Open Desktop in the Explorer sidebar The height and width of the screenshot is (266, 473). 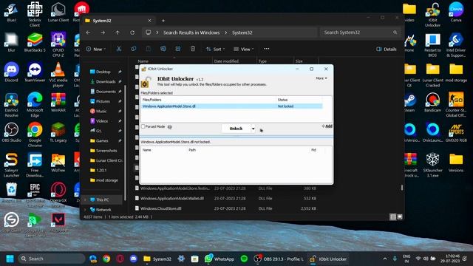point(103,72)
